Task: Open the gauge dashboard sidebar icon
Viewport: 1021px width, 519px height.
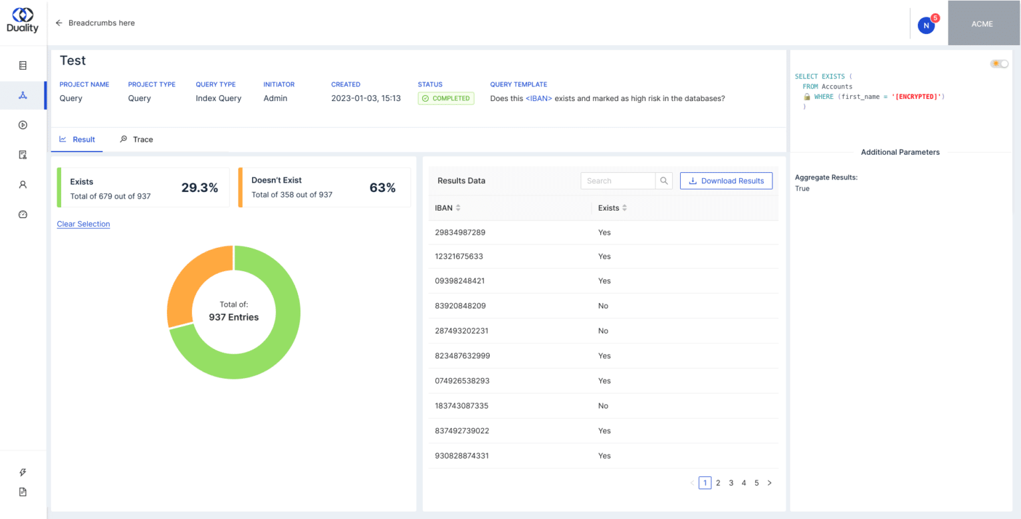Action: (x=23, y=215)
